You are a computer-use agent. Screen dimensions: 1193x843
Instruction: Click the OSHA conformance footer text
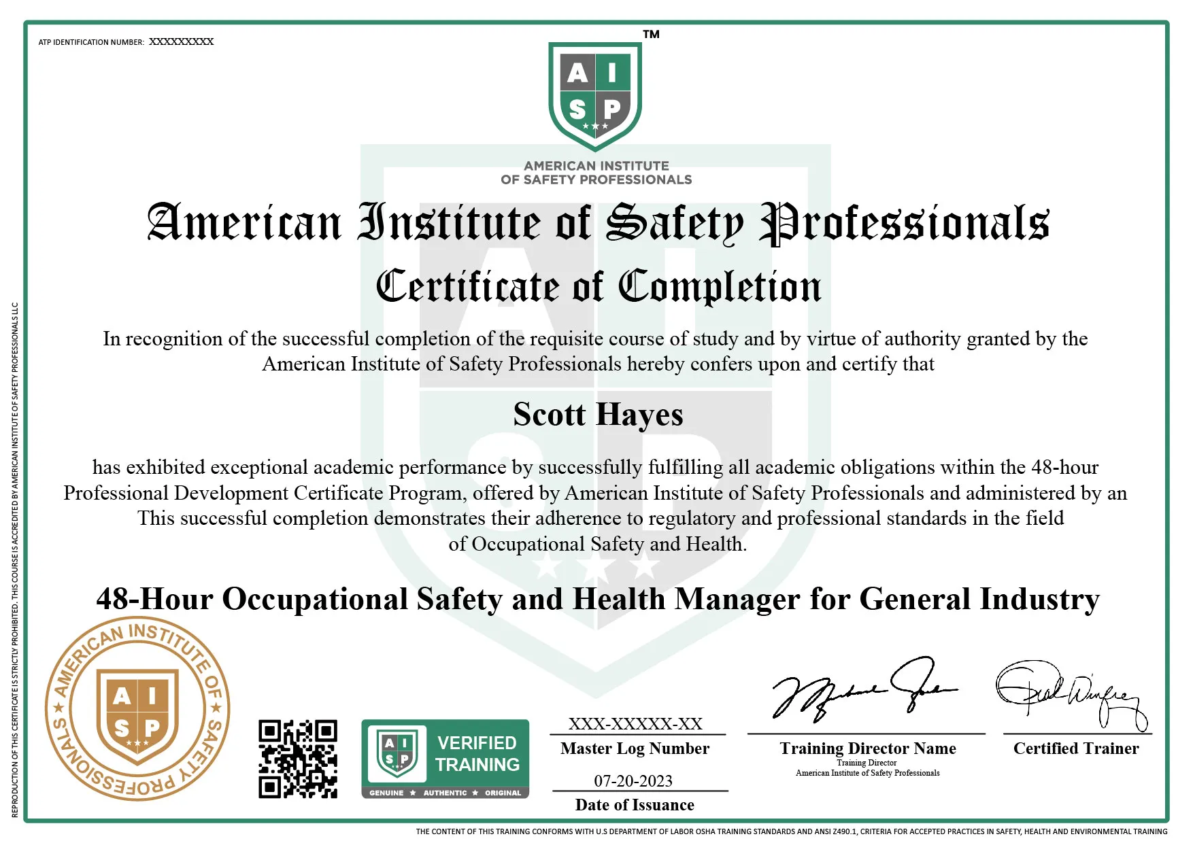pos(792,831)
